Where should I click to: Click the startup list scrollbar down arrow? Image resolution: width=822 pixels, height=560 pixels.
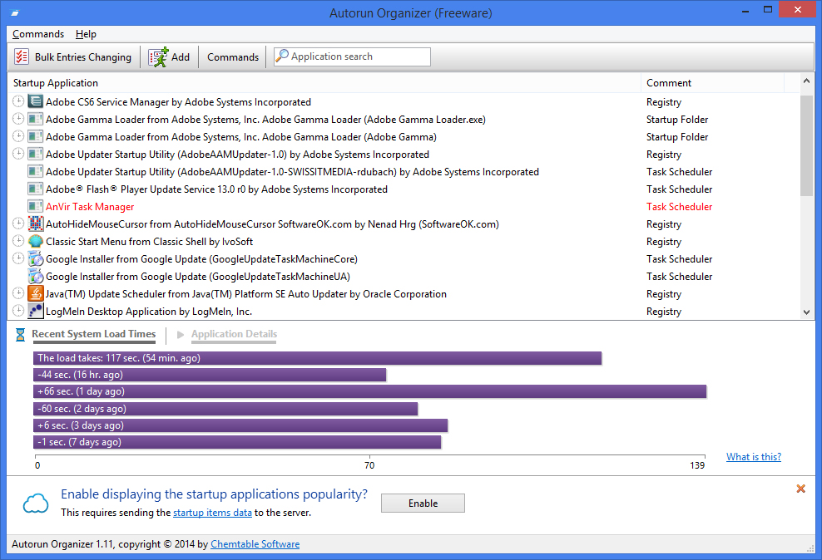click(x=806, y=312)
